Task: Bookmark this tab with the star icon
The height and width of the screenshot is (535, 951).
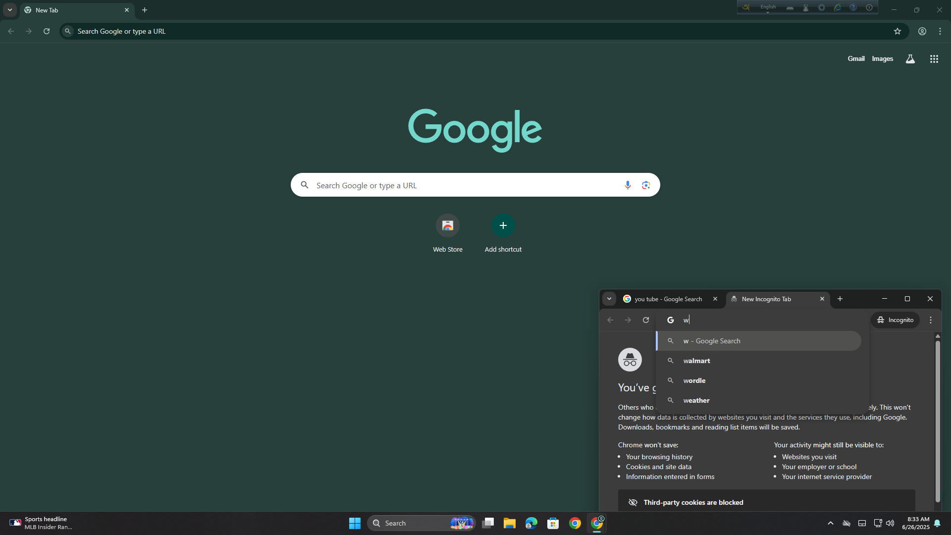Action: click(x=898, y=31)
